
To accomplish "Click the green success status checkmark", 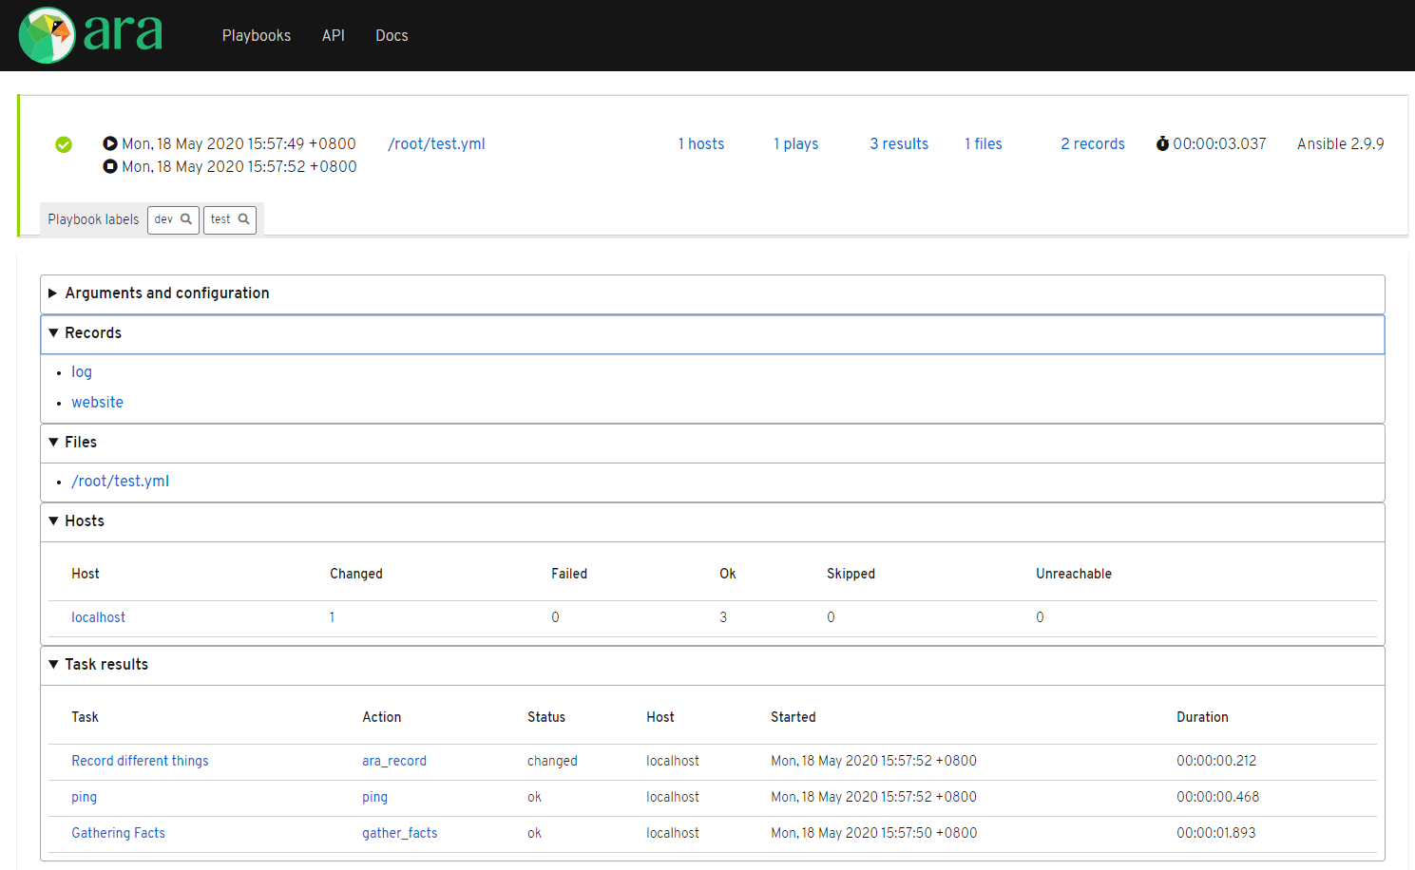I will (x=64, y=144).
